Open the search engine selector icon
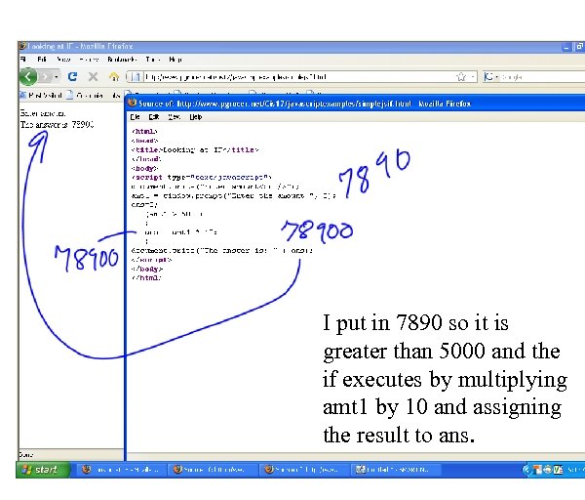Screen dimensions: 585x500 pos(489,77)
